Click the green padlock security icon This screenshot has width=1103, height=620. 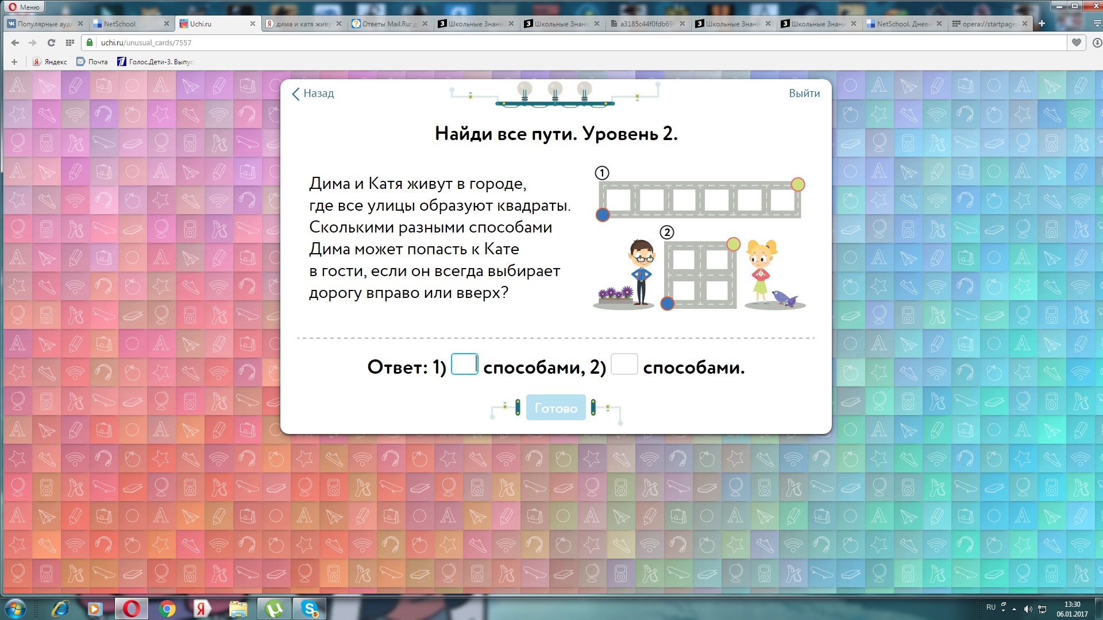tap(89, 42)
